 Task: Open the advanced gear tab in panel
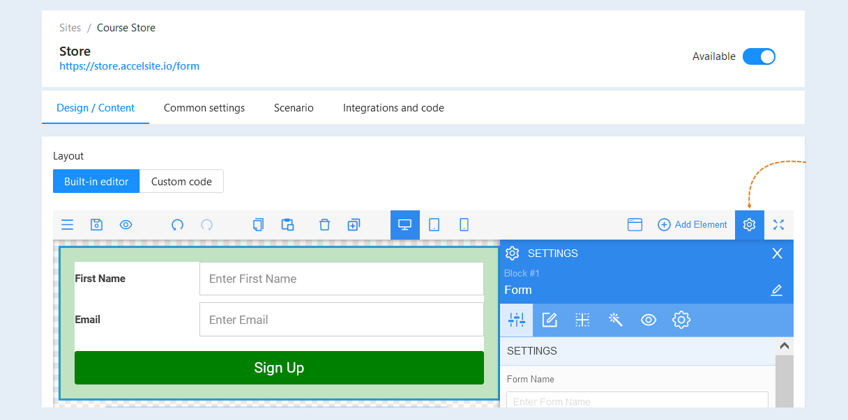coord(681,320)
